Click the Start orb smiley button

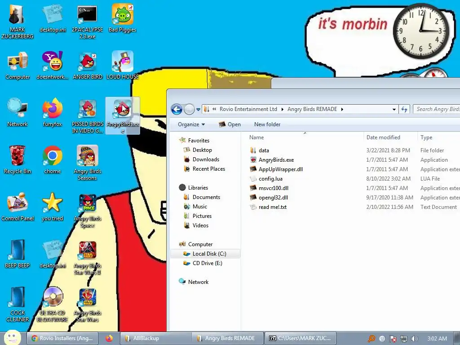[12, 337]
